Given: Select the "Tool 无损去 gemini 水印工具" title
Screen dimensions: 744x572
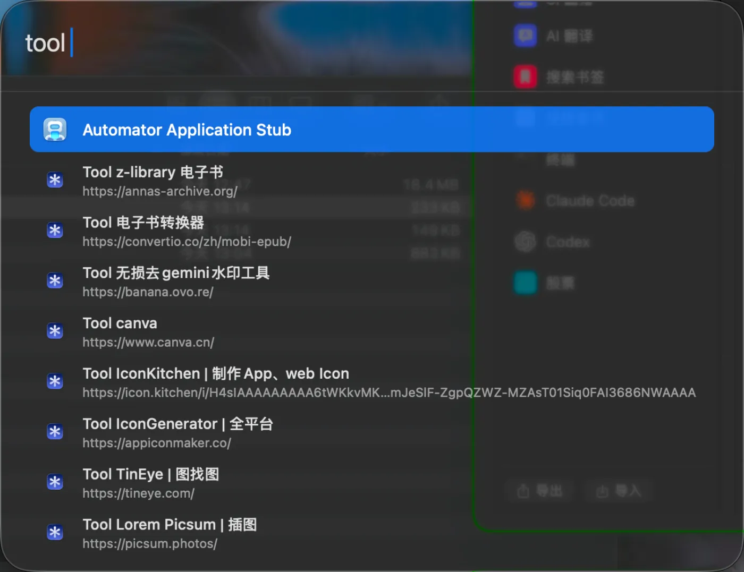Looking at the screenshot, I should pyautogui.click(x=176, y=273).
